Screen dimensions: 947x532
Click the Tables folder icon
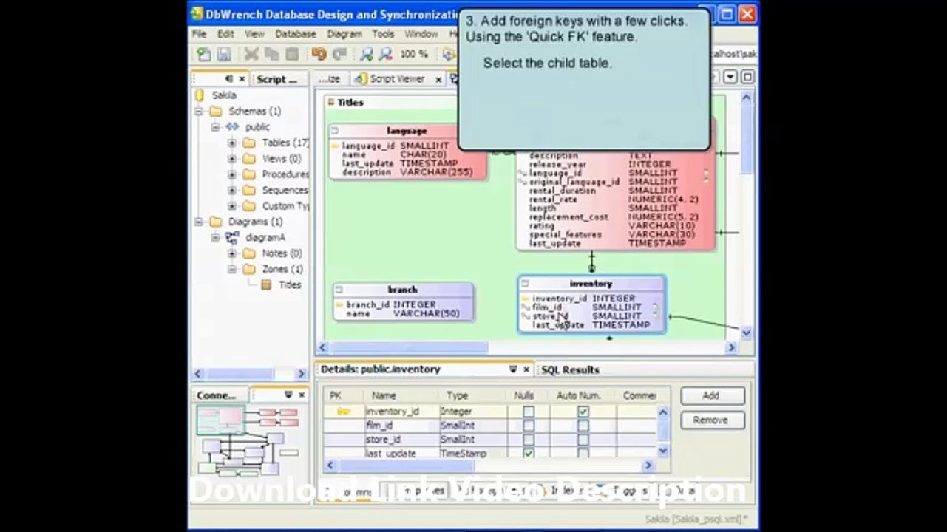(x=249, y=143)
